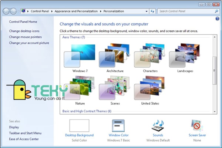The image size is (222, 148).
Task: Choose the United States theme
Action: [149, 90]
